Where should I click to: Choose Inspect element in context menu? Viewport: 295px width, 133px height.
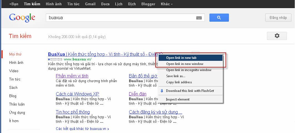coord(190,99)
